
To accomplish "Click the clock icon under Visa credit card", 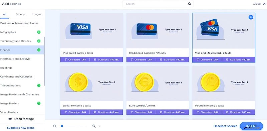I will (95, 60).
